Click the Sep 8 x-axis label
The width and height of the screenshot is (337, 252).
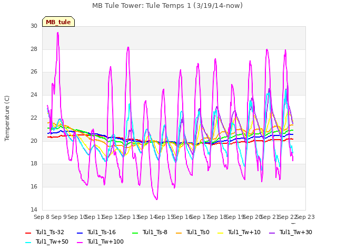pyautogui.click(x=42, y=217)
